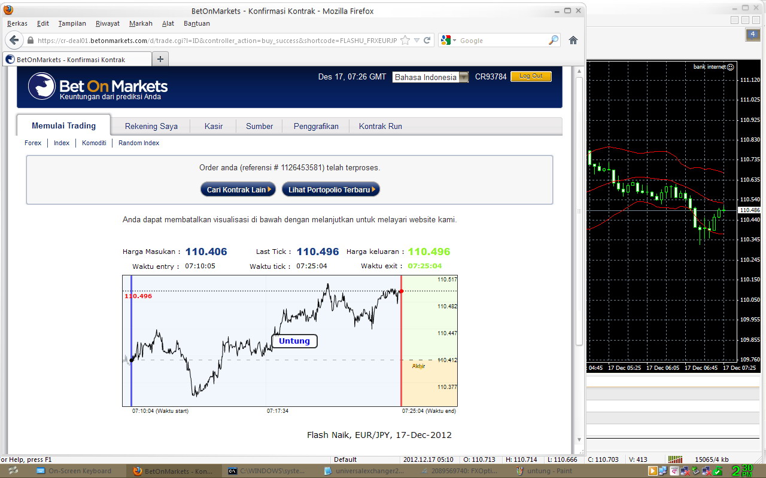Click the Log Out button

(531, 76)
